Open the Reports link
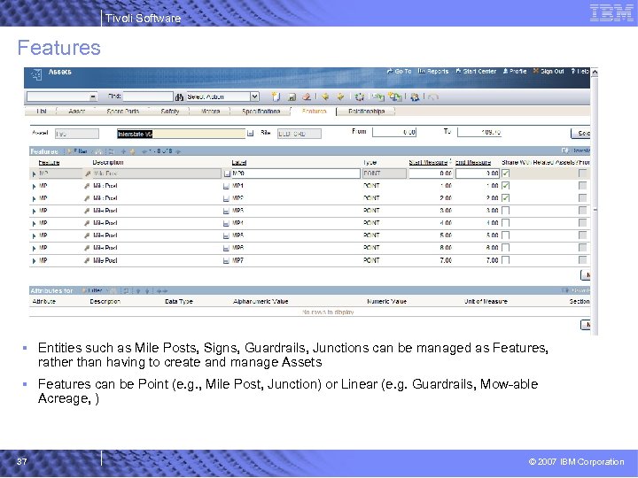Image resolution: width=638 pixels, height=478 pixels. (433, 71)
